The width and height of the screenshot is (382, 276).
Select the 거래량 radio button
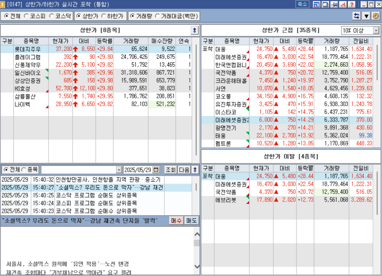coord(132,16)
